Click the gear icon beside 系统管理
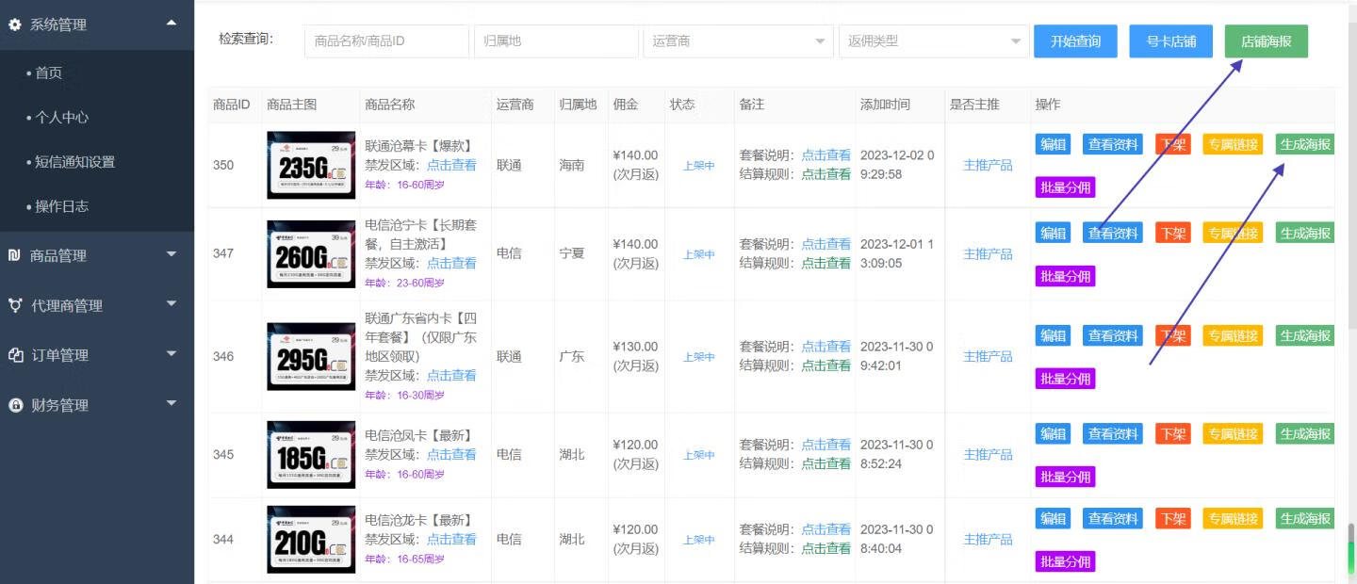 [x=15, y=24]
